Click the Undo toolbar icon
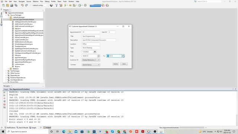This screenshot has width=238, height=134. click(x=22, y=5)
